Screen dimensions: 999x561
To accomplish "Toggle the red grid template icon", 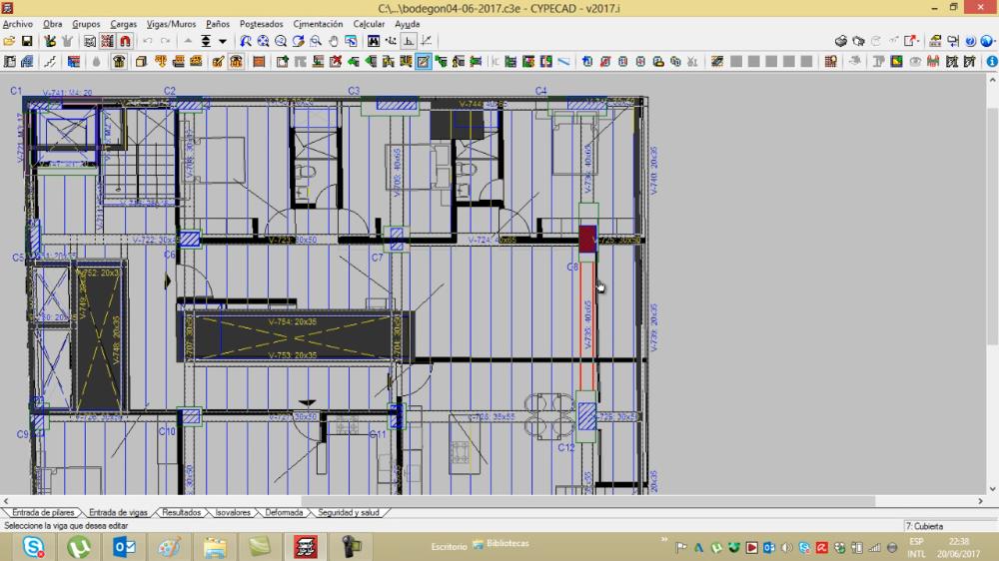I will point(107,41).
